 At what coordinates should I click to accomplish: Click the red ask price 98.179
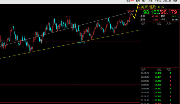pos(169,12)
